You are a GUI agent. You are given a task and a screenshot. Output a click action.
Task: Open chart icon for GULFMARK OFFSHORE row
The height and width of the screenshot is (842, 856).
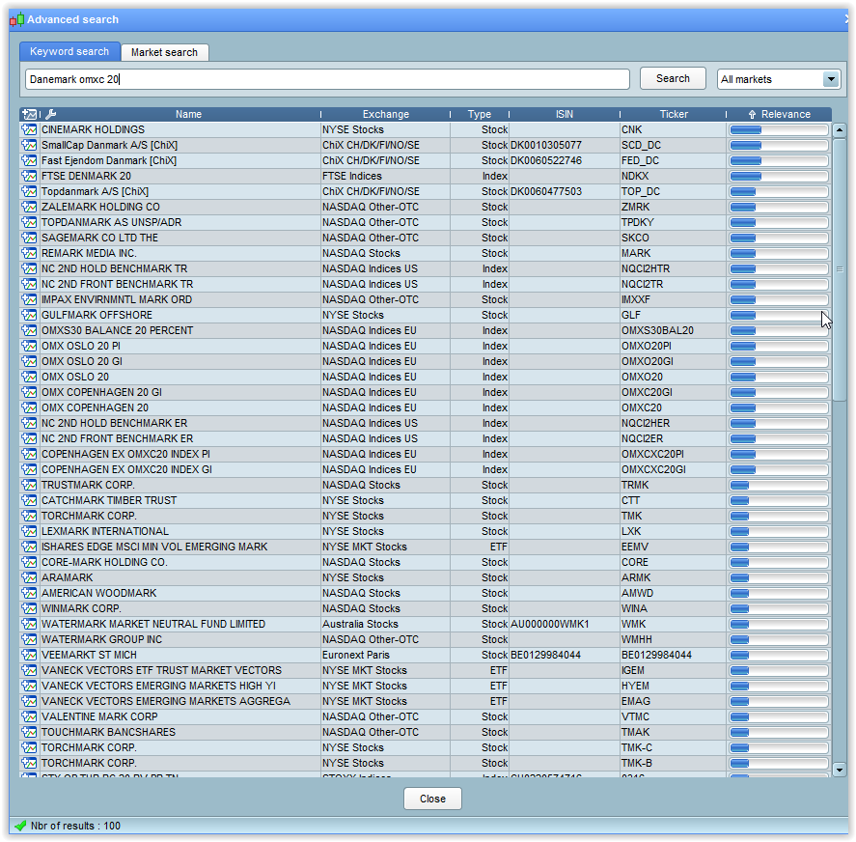[x=29, y=315]
